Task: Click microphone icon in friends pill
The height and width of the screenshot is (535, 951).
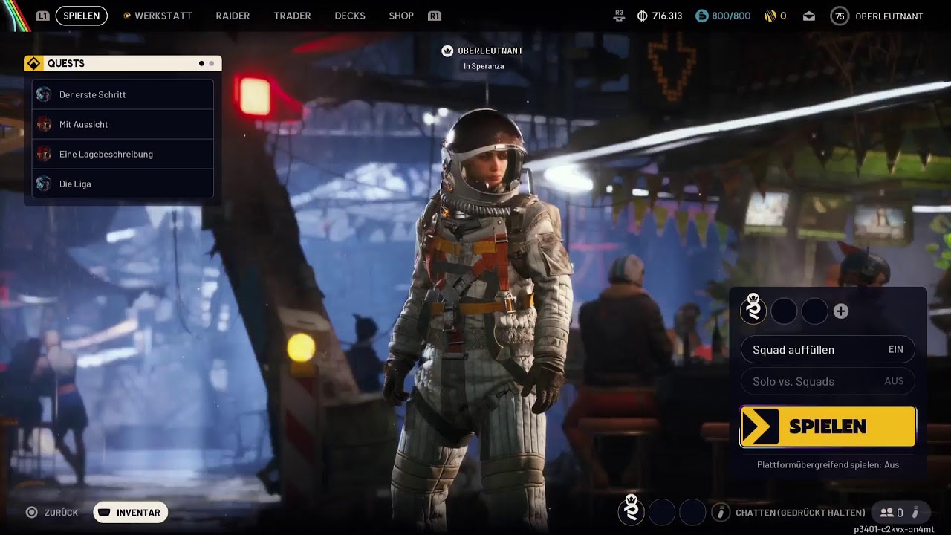Action: [x=916, y=513]
